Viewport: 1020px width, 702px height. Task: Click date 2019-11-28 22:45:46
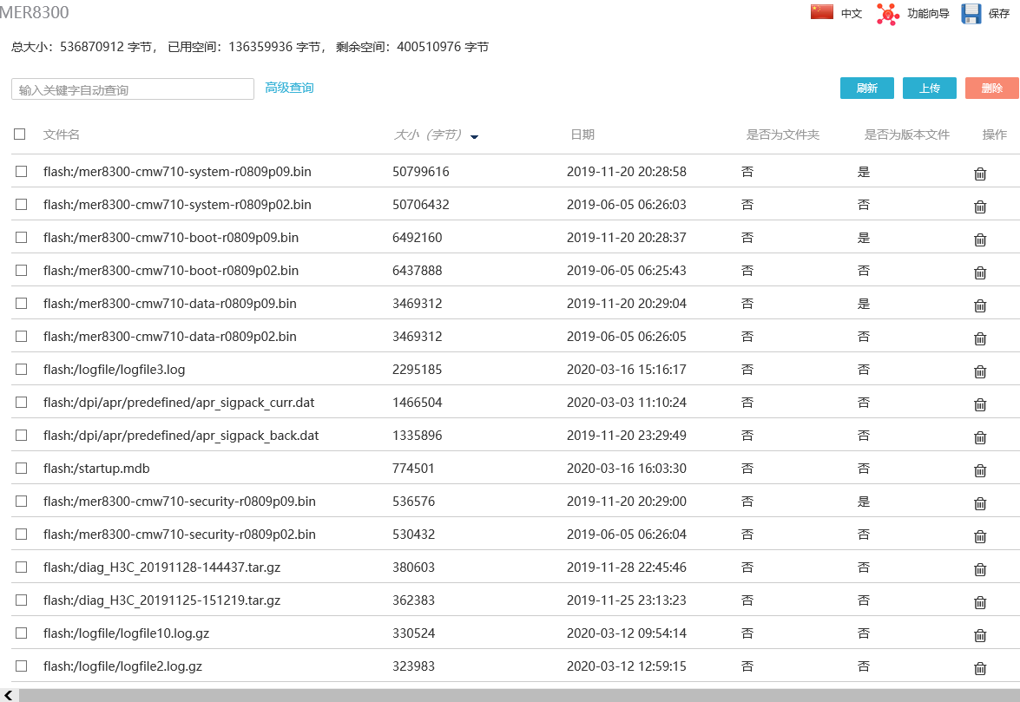627,568
